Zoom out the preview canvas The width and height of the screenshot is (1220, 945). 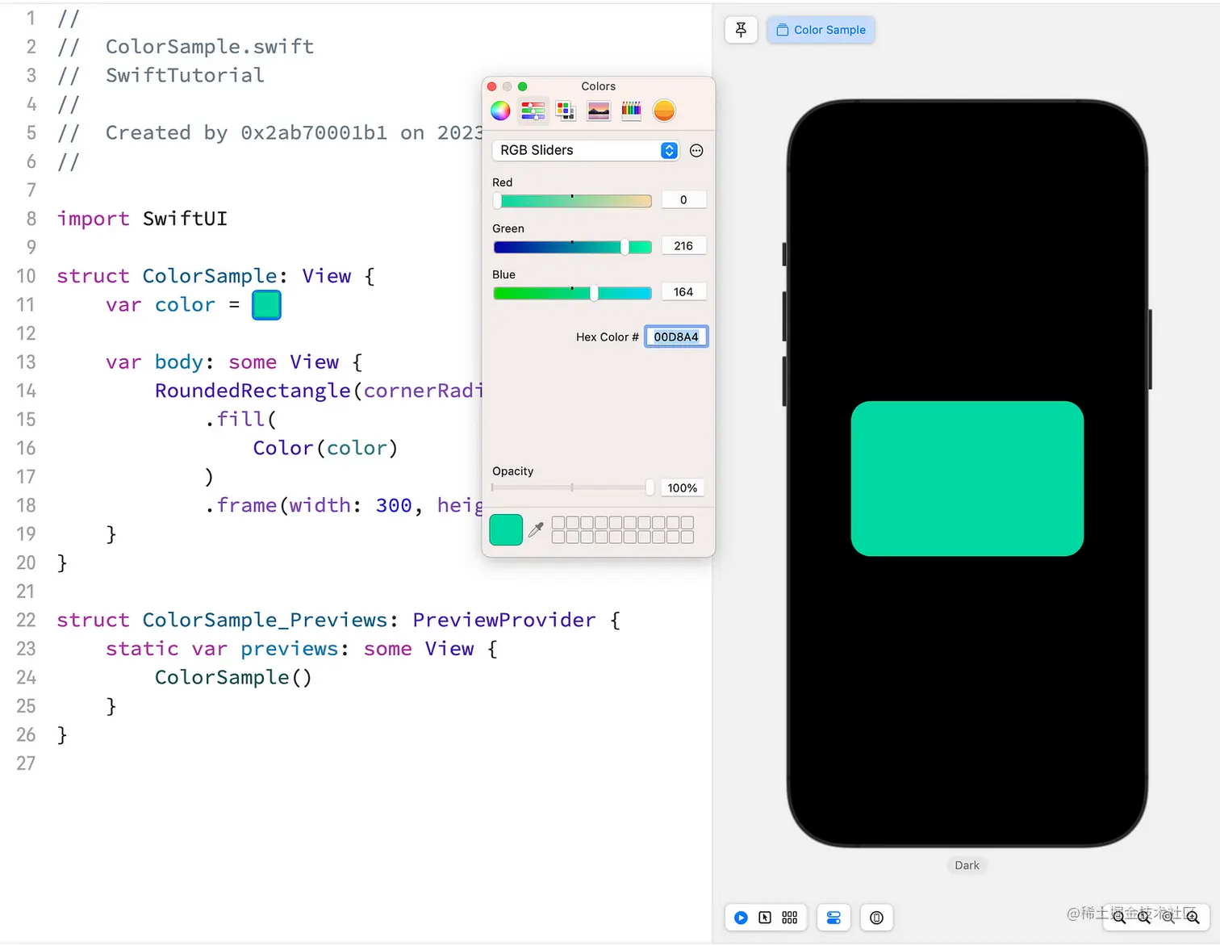click(1119, 918)
